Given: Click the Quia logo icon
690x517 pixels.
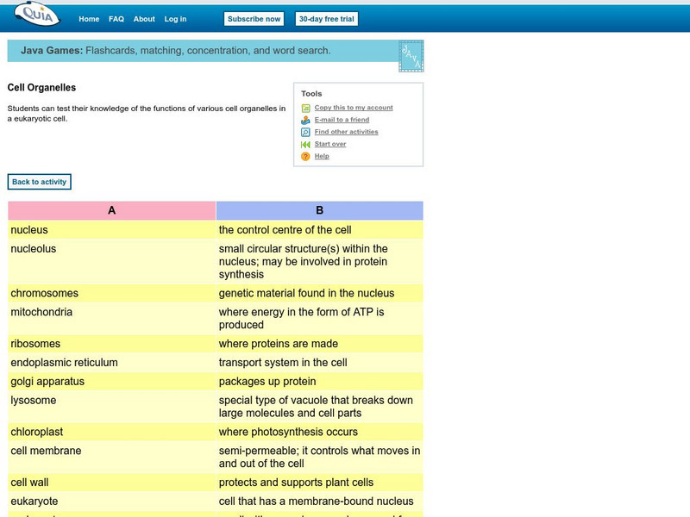Looking at the screenshot, I should pos(34,16).
